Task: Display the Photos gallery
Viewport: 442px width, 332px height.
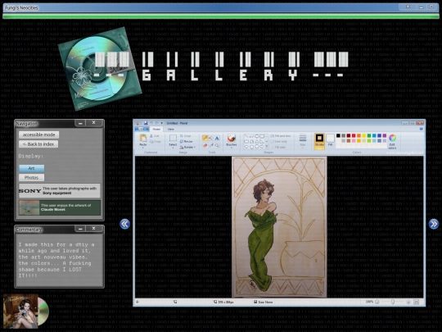Action: pyautogui.click(x=32, y=178)
